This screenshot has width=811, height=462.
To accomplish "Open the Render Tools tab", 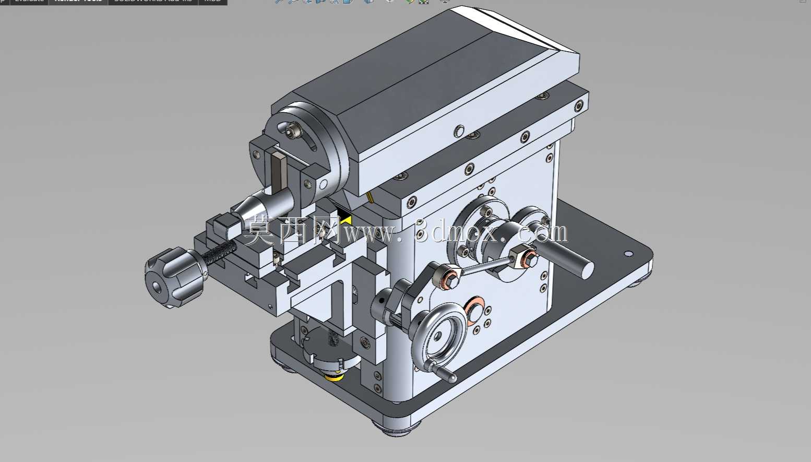I will click(78, 2).
